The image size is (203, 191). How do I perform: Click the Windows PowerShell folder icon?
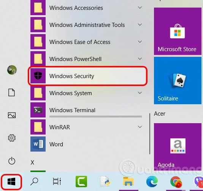(38, 59)
